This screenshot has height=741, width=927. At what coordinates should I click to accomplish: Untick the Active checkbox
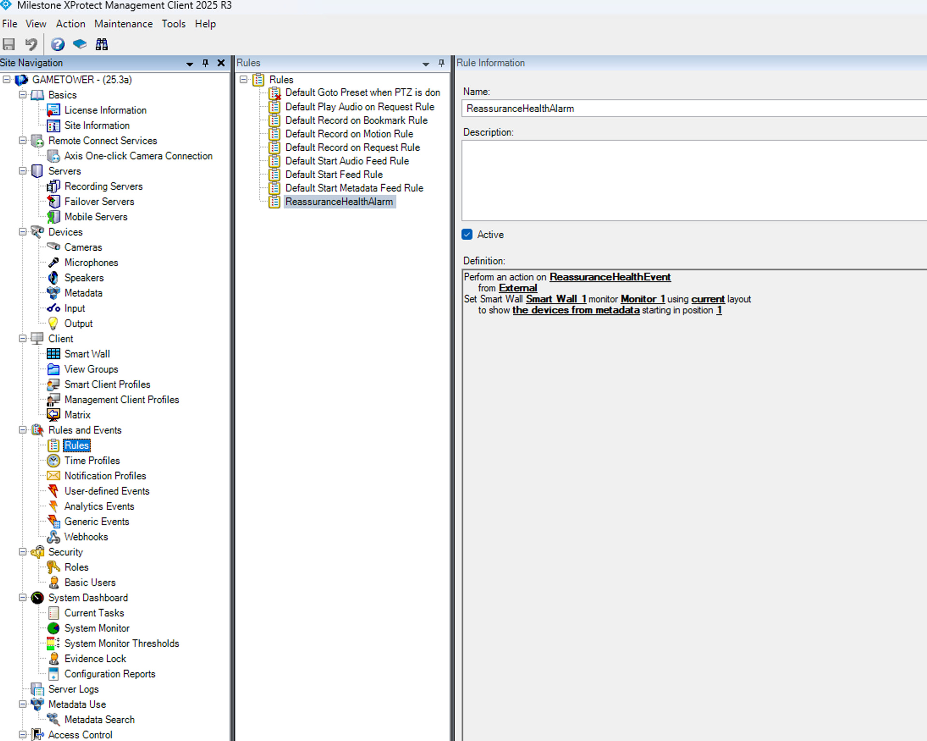pyautogui.click(x=467, y=234)
